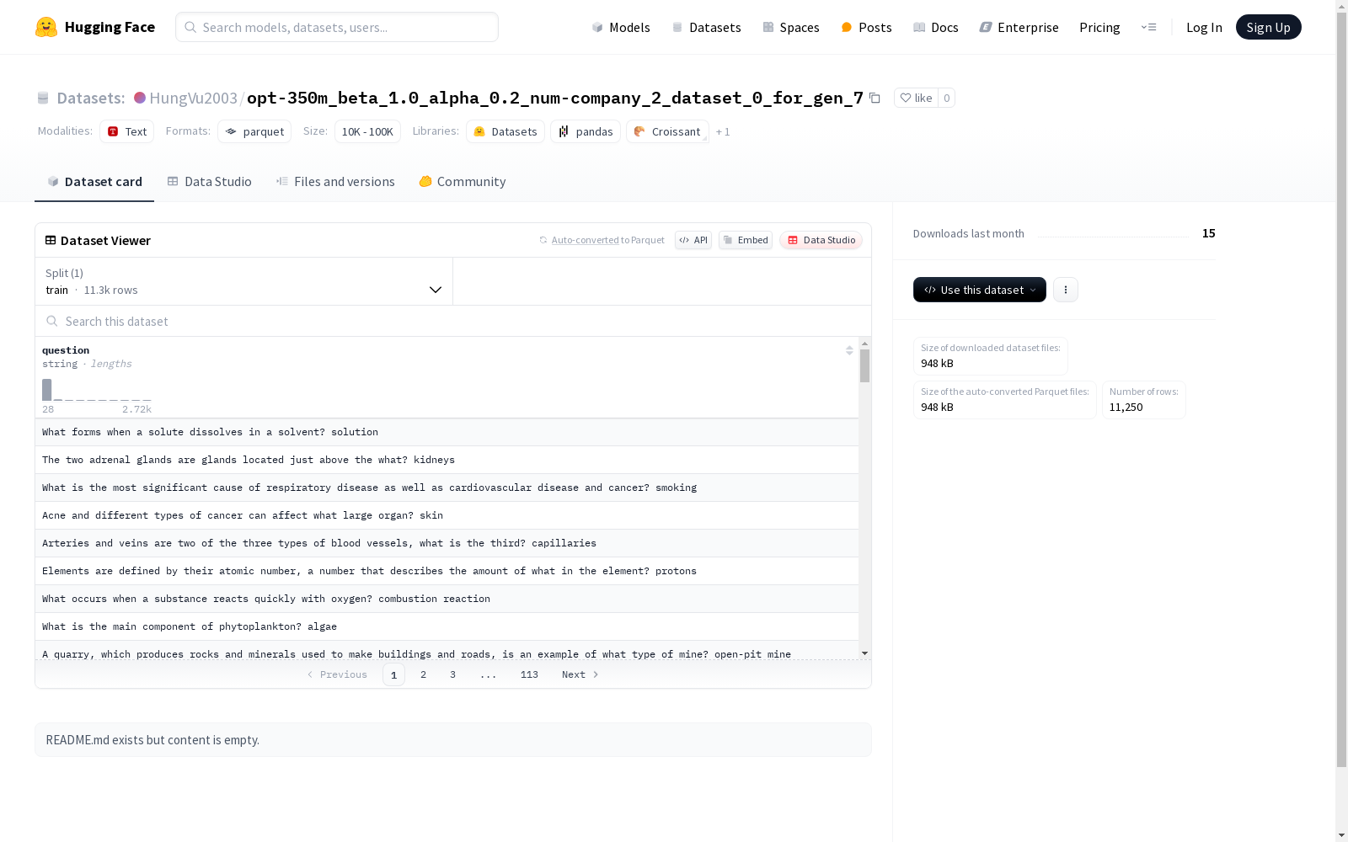Switch to Files and versions tab
The height and width of the screenshot is (842, 1348).
point(335,181)
